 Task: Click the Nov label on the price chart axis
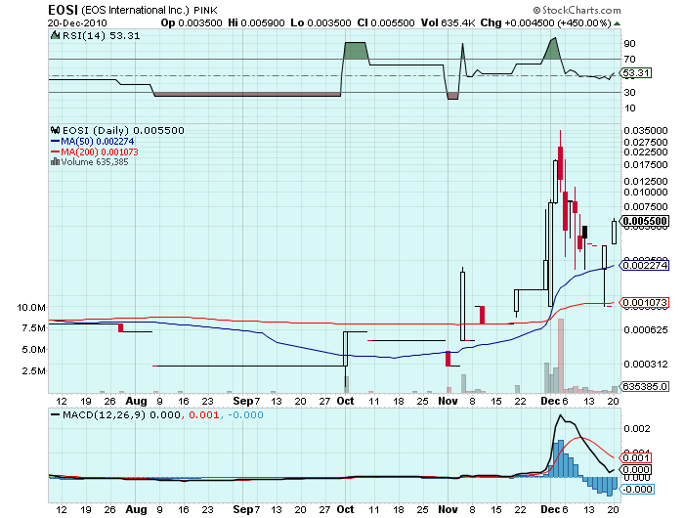(x=447, y=401)
